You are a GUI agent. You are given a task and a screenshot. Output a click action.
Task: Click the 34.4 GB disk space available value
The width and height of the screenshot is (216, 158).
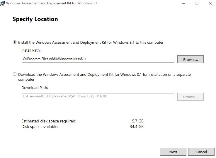coord(137,127)
